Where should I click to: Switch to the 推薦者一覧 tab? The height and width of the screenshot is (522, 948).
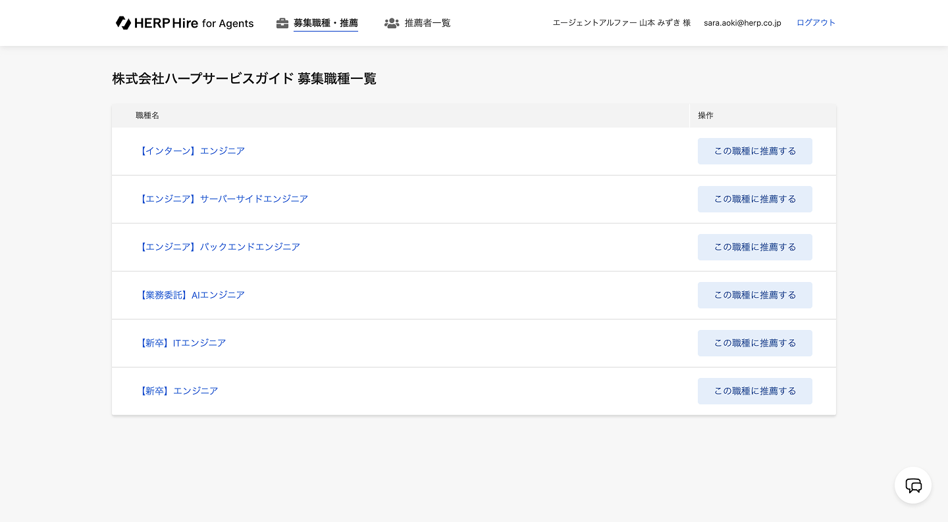tap(427, 23)
